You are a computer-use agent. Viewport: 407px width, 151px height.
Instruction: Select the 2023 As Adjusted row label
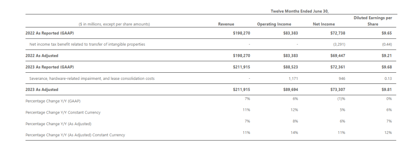pyautogui.click(x=42, y=89)
